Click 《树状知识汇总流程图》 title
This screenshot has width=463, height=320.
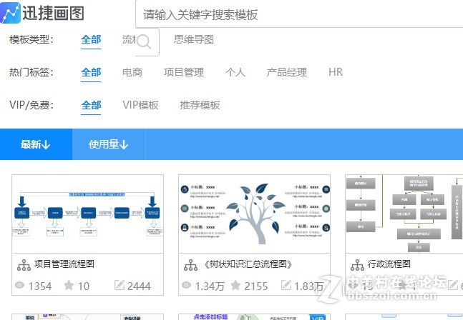(x=248, y=264)
